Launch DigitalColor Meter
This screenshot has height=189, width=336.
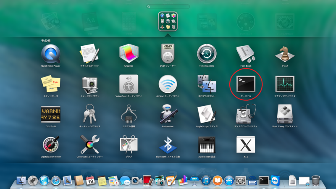pos(50,144)
